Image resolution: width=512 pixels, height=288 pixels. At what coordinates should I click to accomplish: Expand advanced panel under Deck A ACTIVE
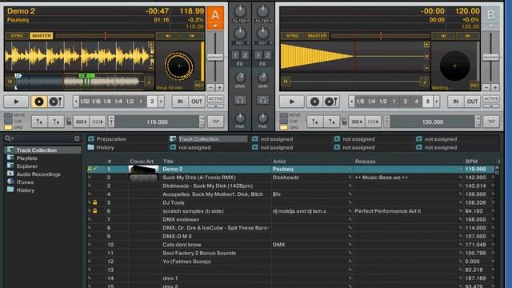pyautogui.click(x=215, y=106)
